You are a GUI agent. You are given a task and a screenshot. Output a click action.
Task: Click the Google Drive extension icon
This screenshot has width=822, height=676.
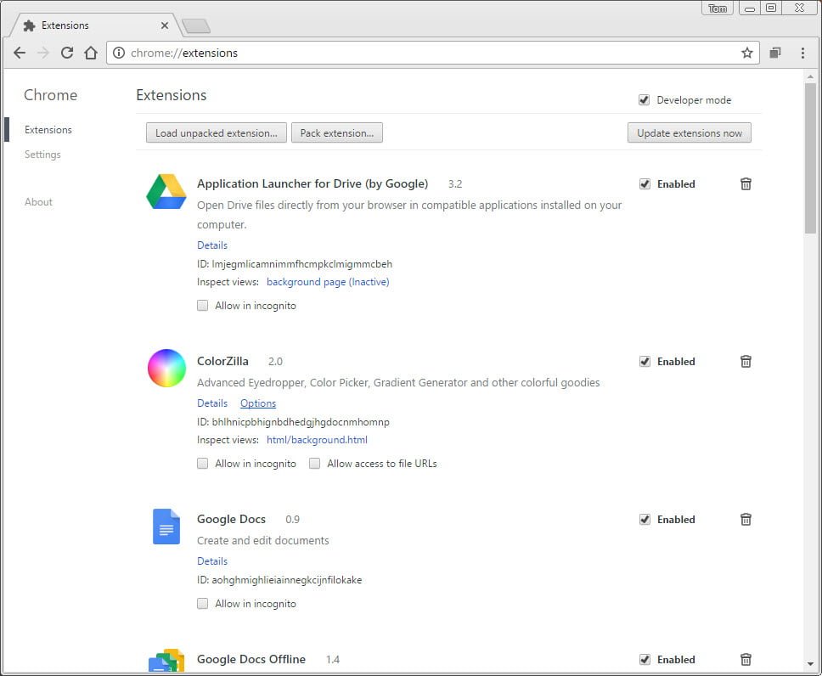tap(166, 191)
